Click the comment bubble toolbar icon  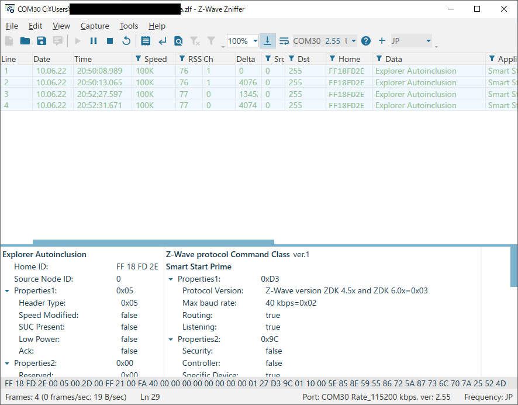coord(58,41)
